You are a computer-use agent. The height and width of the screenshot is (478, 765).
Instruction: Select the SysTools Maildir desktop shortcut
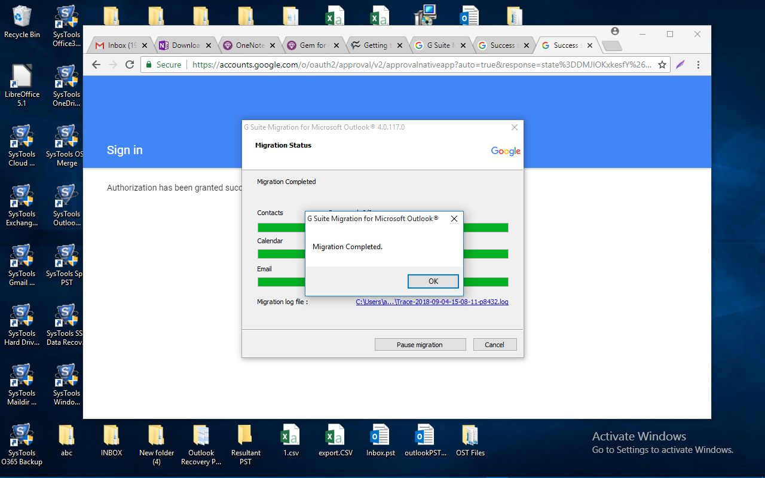coord(22,384)
